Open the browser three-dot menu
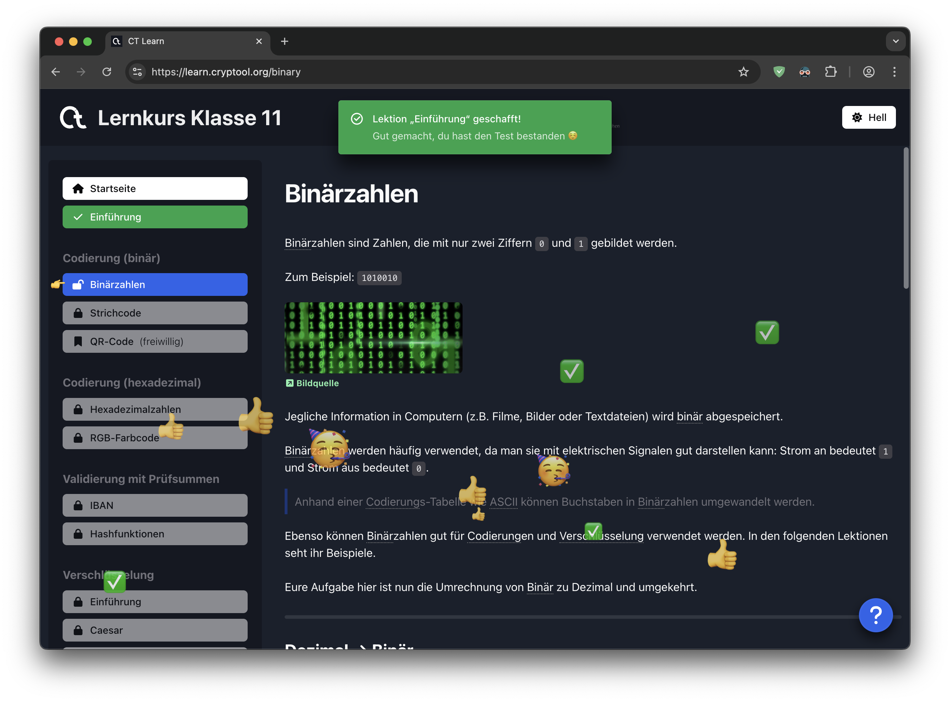Screen dimensions: 950x702 (x=894, y=72)
